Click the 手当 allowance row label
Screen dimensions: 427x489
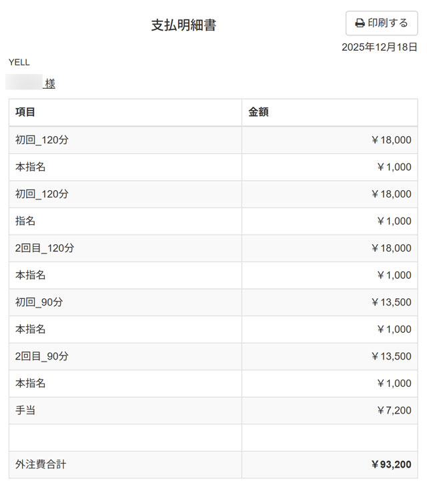(25, 410)
